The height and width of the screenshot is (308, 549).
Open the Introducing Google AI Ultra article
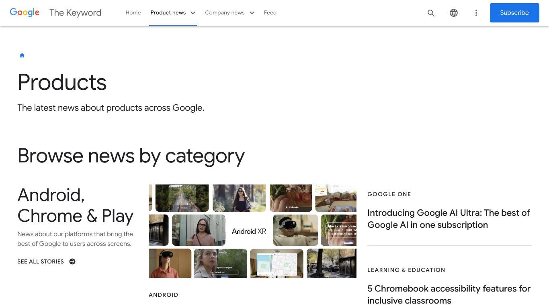click(x=449, y=219)
